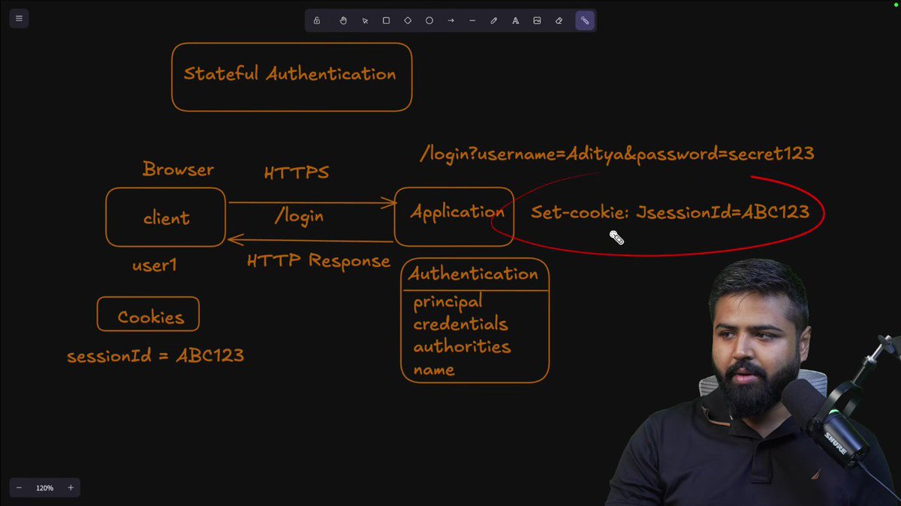Click the 'Application' box text

457,212
